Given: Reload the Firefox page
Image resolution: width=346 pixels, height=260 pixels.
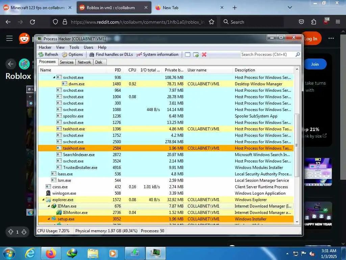Looking at the screenshot, I should (x=32, y=22).
